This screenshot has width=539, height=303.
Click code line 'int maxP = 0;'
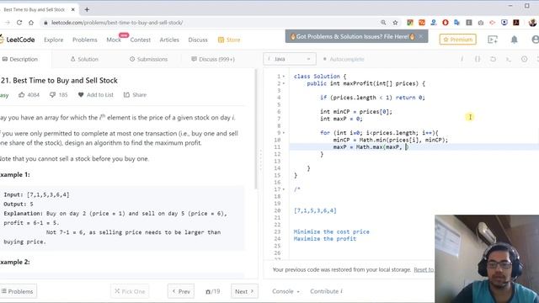(x=341, y=119)
